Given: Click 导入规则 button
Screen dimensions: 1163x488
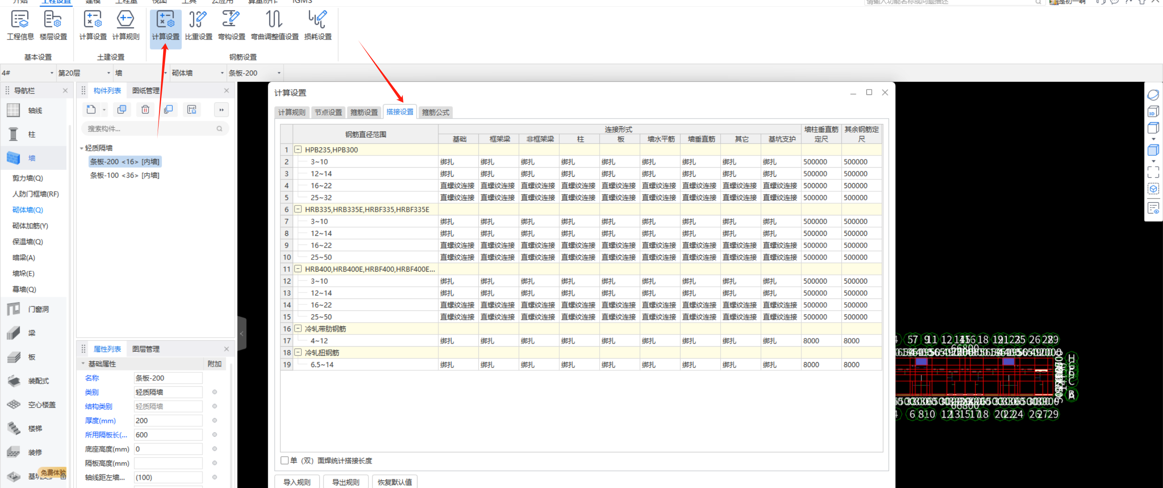Looking at the screenshot, I should [297, 482].
